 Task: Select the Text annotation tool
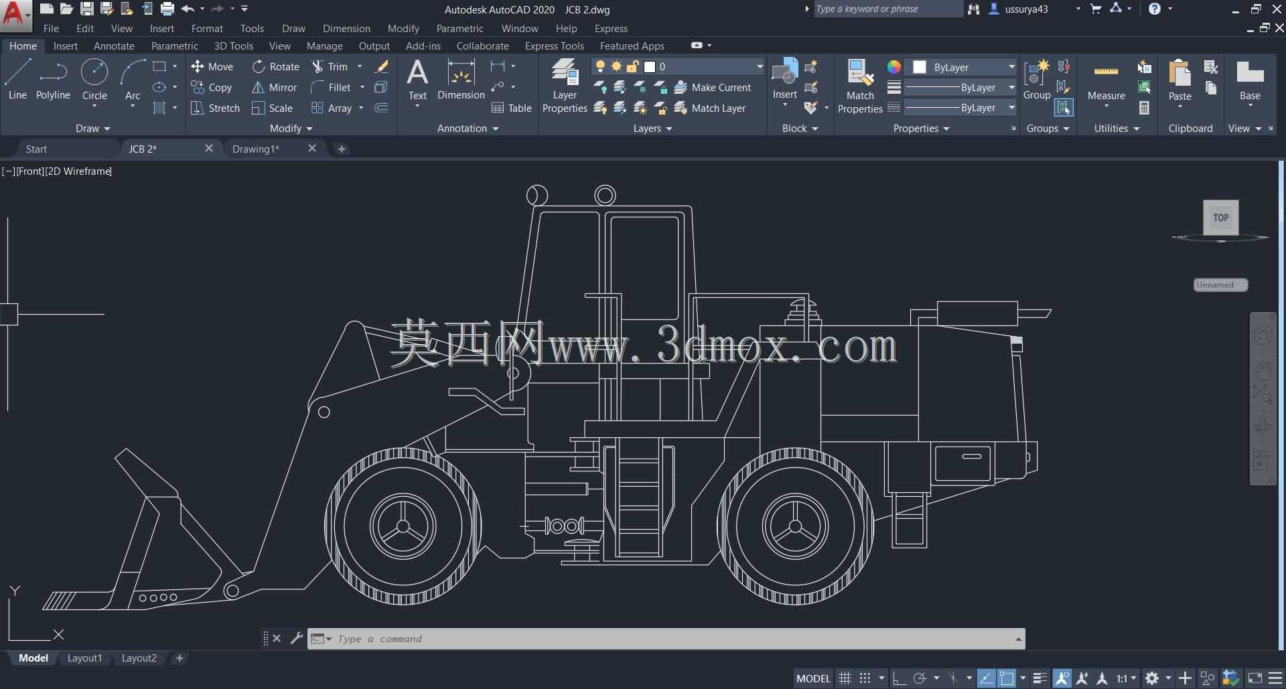pos(417,80)
